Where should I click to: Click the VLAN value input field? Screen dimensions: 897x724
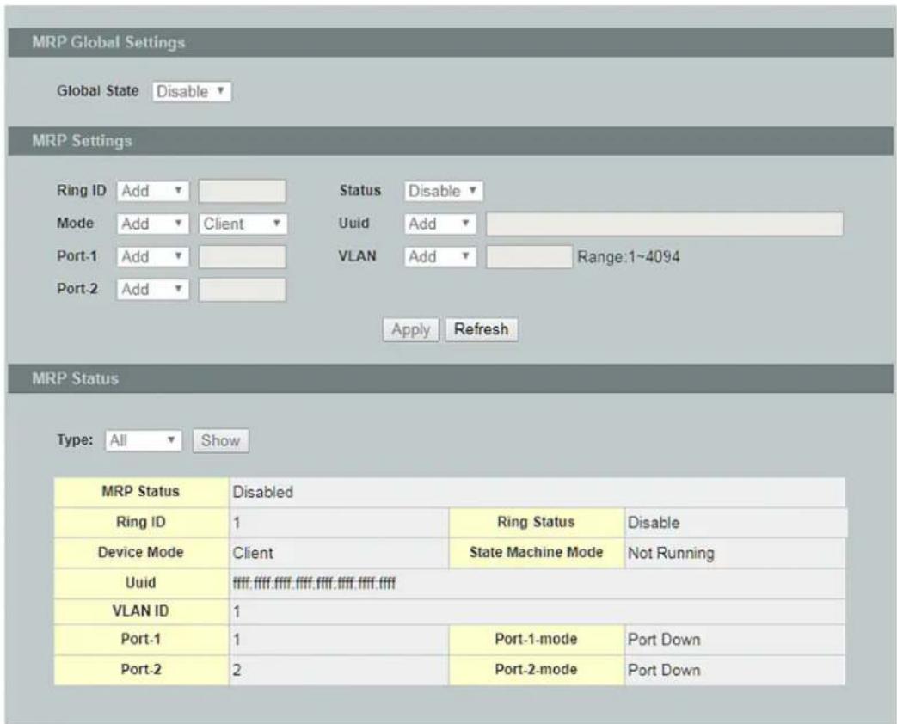click(529, 257)
